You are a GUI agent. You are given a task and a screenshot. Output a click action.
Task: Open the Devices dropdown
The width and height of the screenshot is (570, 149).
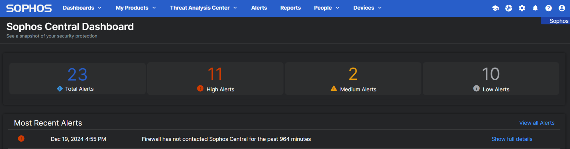[x=367, y=8]
